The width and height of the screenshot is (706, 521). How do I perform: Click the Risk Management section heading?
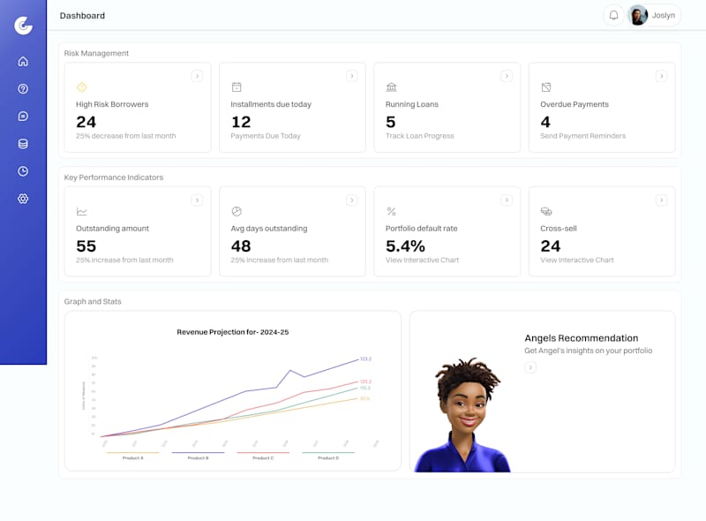(x=96, y=53)
